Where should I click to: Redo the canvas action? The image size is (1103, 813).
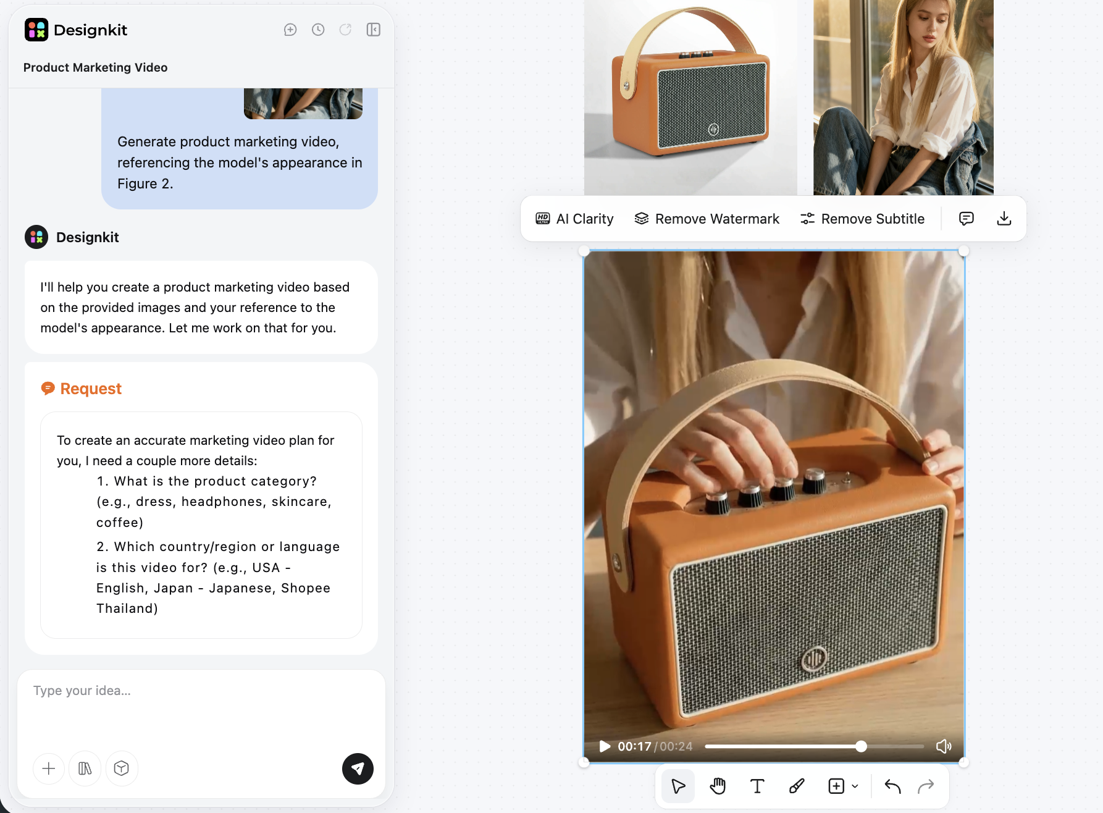(x=926, y=786)
